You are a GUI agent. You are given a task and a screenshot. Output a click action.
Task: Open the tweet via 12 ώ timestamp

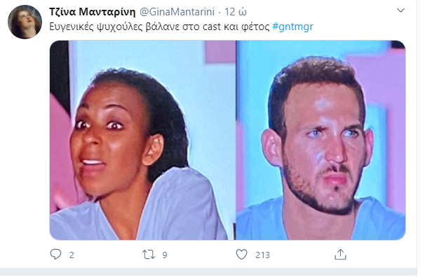click(236, 12)
